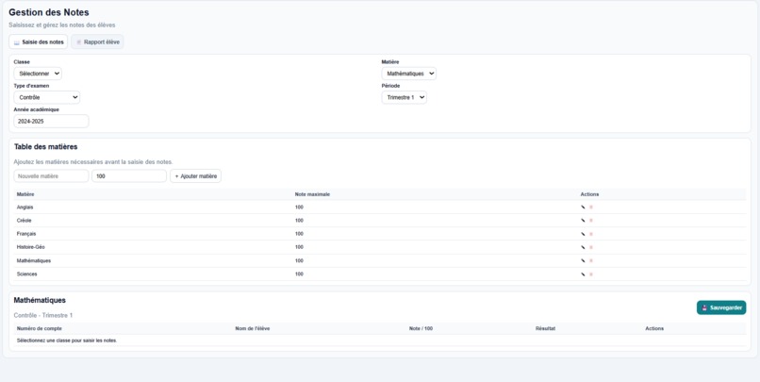Open the Type d'examen dropdown
The image size is (760, 382).
click(x=47, y=97)
